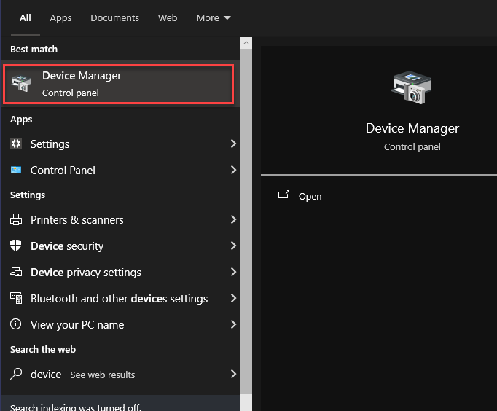Image resolution: width=497 pixels, height=411 pixels.
Task: Click the Device privacy settings icon
Action: [16, 273]
